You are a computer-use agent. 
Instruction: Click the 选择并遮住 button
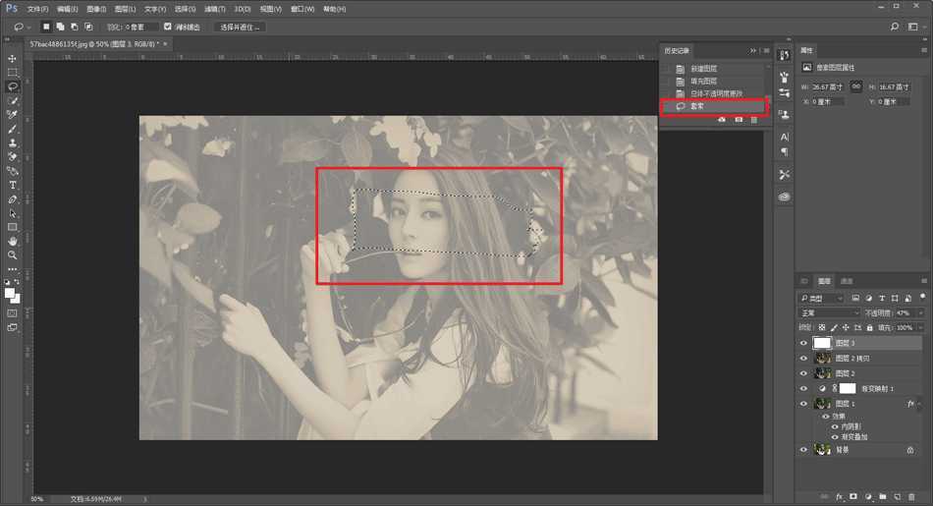pos(240,27)
